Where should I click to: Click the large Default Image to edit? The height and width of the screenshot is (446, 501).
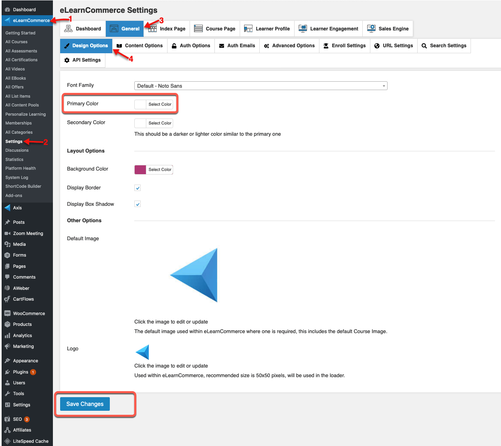click(x=194, y=275)
